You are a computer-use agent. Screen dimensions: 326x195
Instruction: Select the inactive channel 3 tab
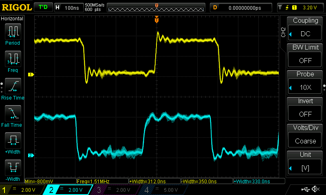(116, 190)
